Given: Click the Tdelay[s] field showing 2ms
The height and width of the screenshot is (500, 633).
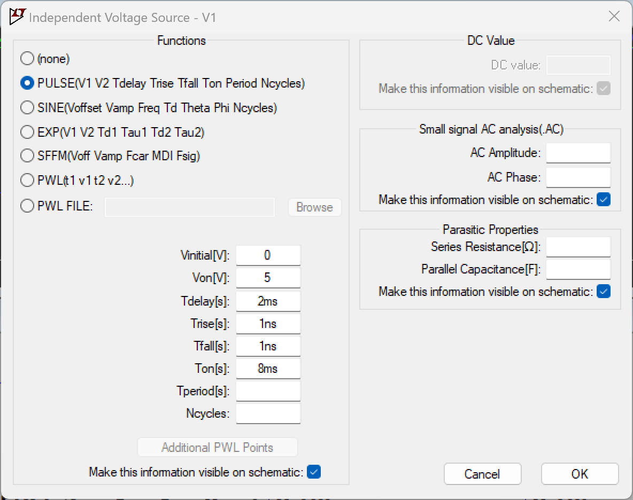Looking at the screenshot, I should (x=268, y=301).
